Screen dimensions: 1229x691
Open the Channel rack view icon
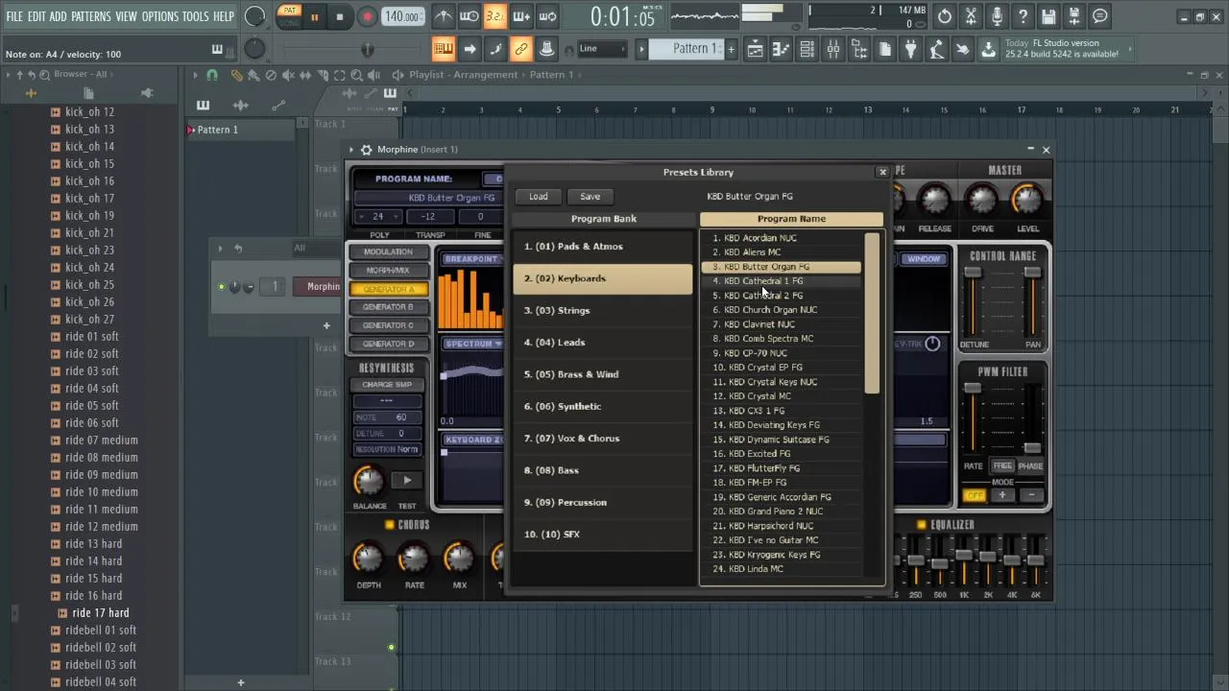click(x=807, y=49)
